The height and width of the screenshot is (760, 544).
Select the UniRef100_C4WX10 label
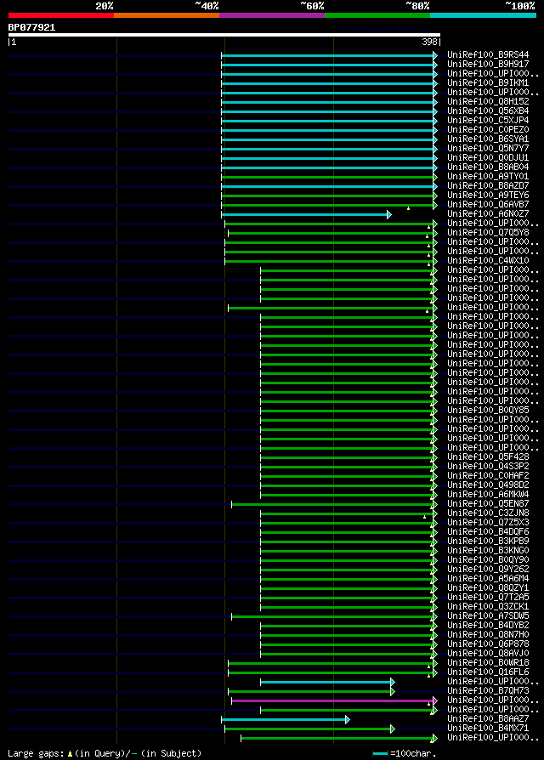[x=488, y=261]
